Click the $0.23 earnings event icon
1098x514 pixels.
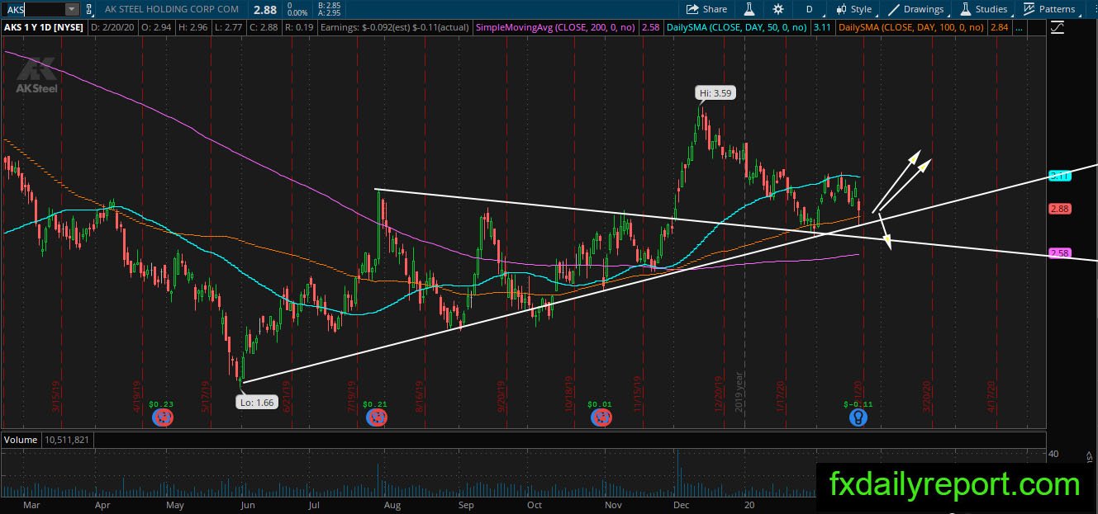(163, 418)
